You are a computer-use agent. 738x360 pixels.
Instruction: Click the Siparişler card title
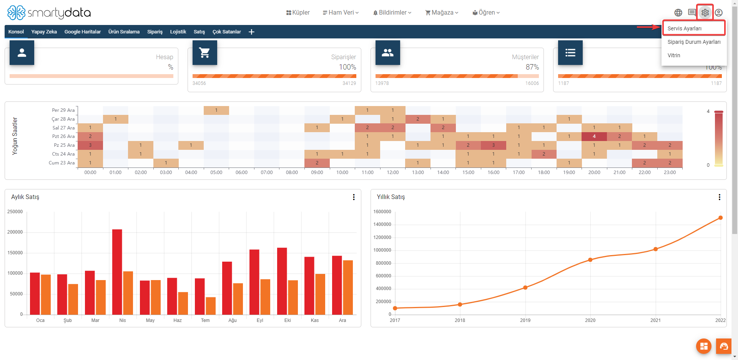click(343, 57)
